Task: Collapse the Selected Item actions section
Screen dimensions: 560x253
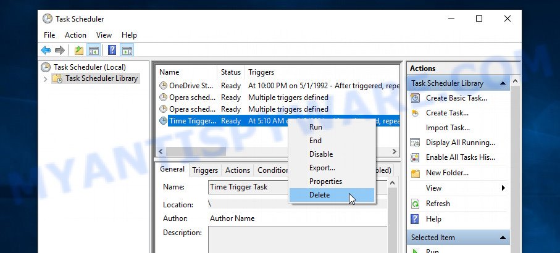Action: [x=503, y=238]
